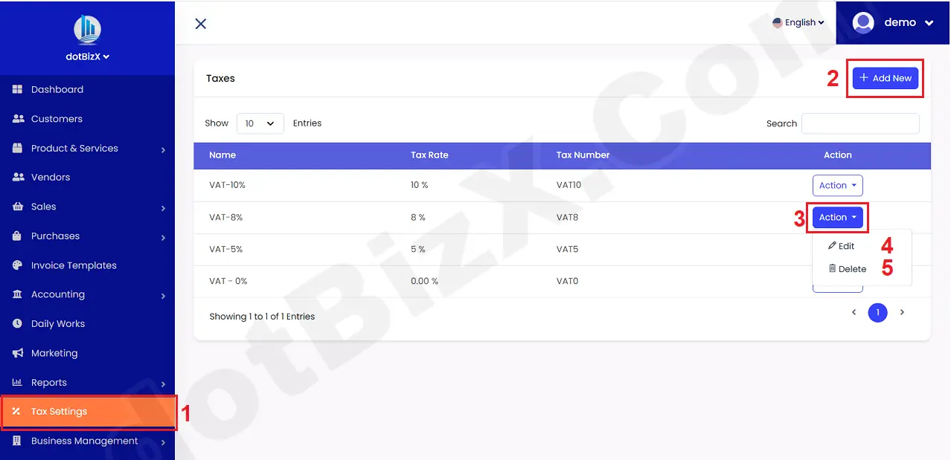Image resolution: width=951 pixels, height=460 pixels.
Task: Click inside the Search field
Action: tap(860, 123)
